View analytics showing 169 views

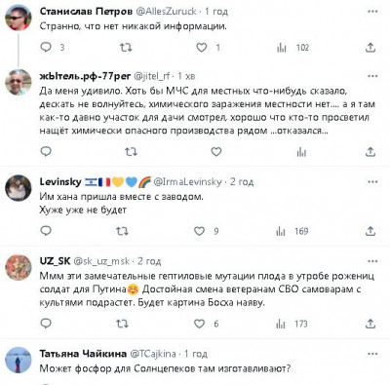click(292, 231)
